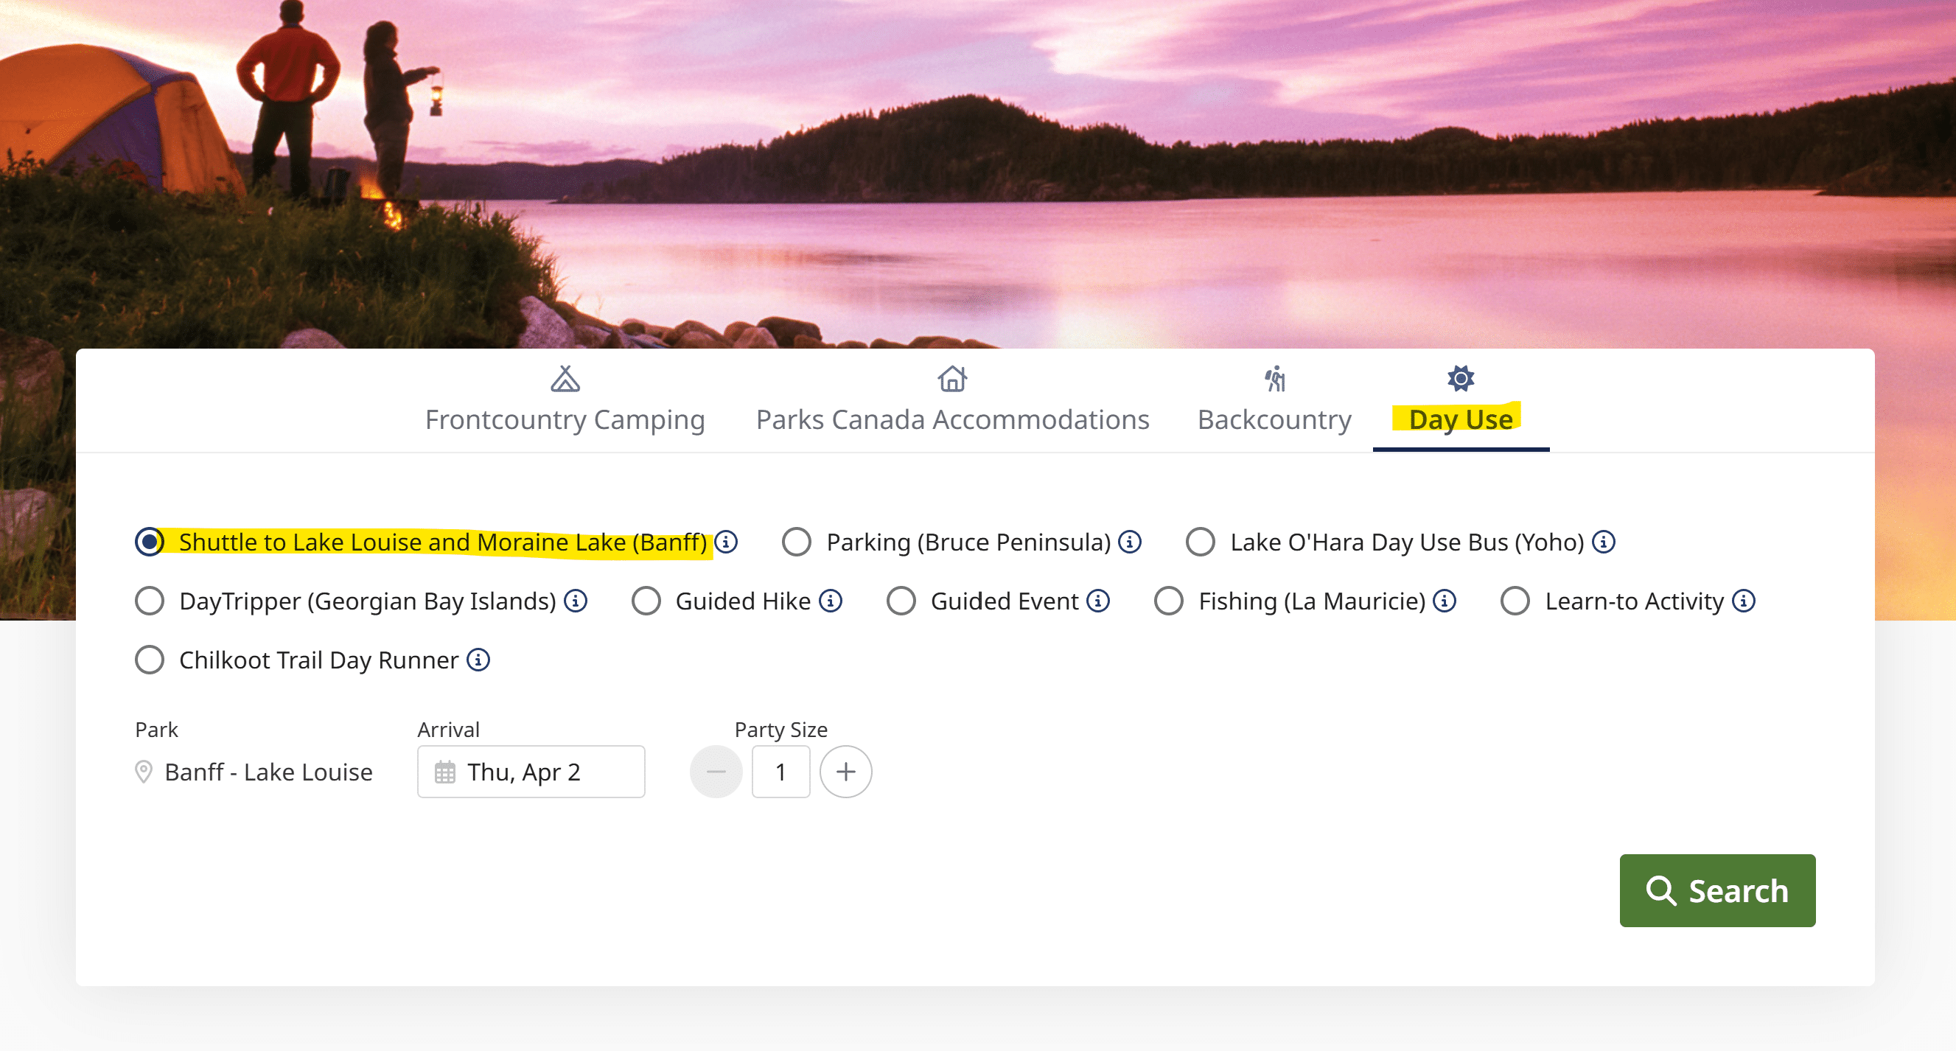Show info for DayTripper (Georgian Bay Islands)
This screenshot has width=1956, height=1051.
click(x=576, y=601)
